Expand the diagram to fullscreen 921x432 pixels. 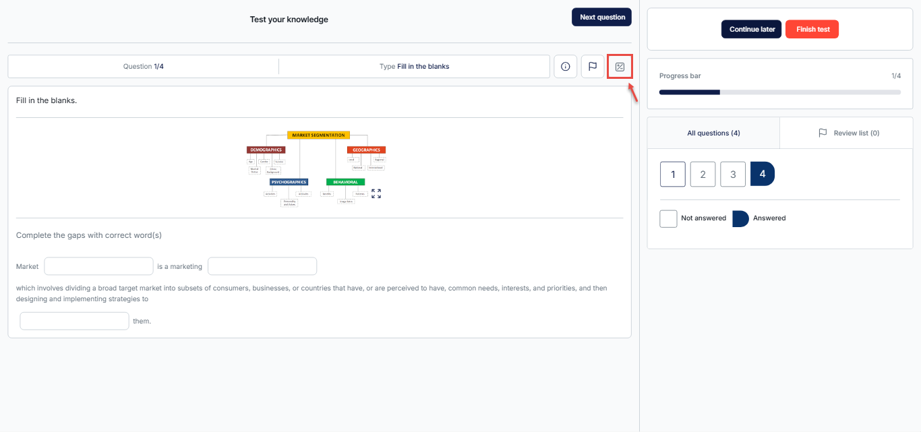(376, 194)
